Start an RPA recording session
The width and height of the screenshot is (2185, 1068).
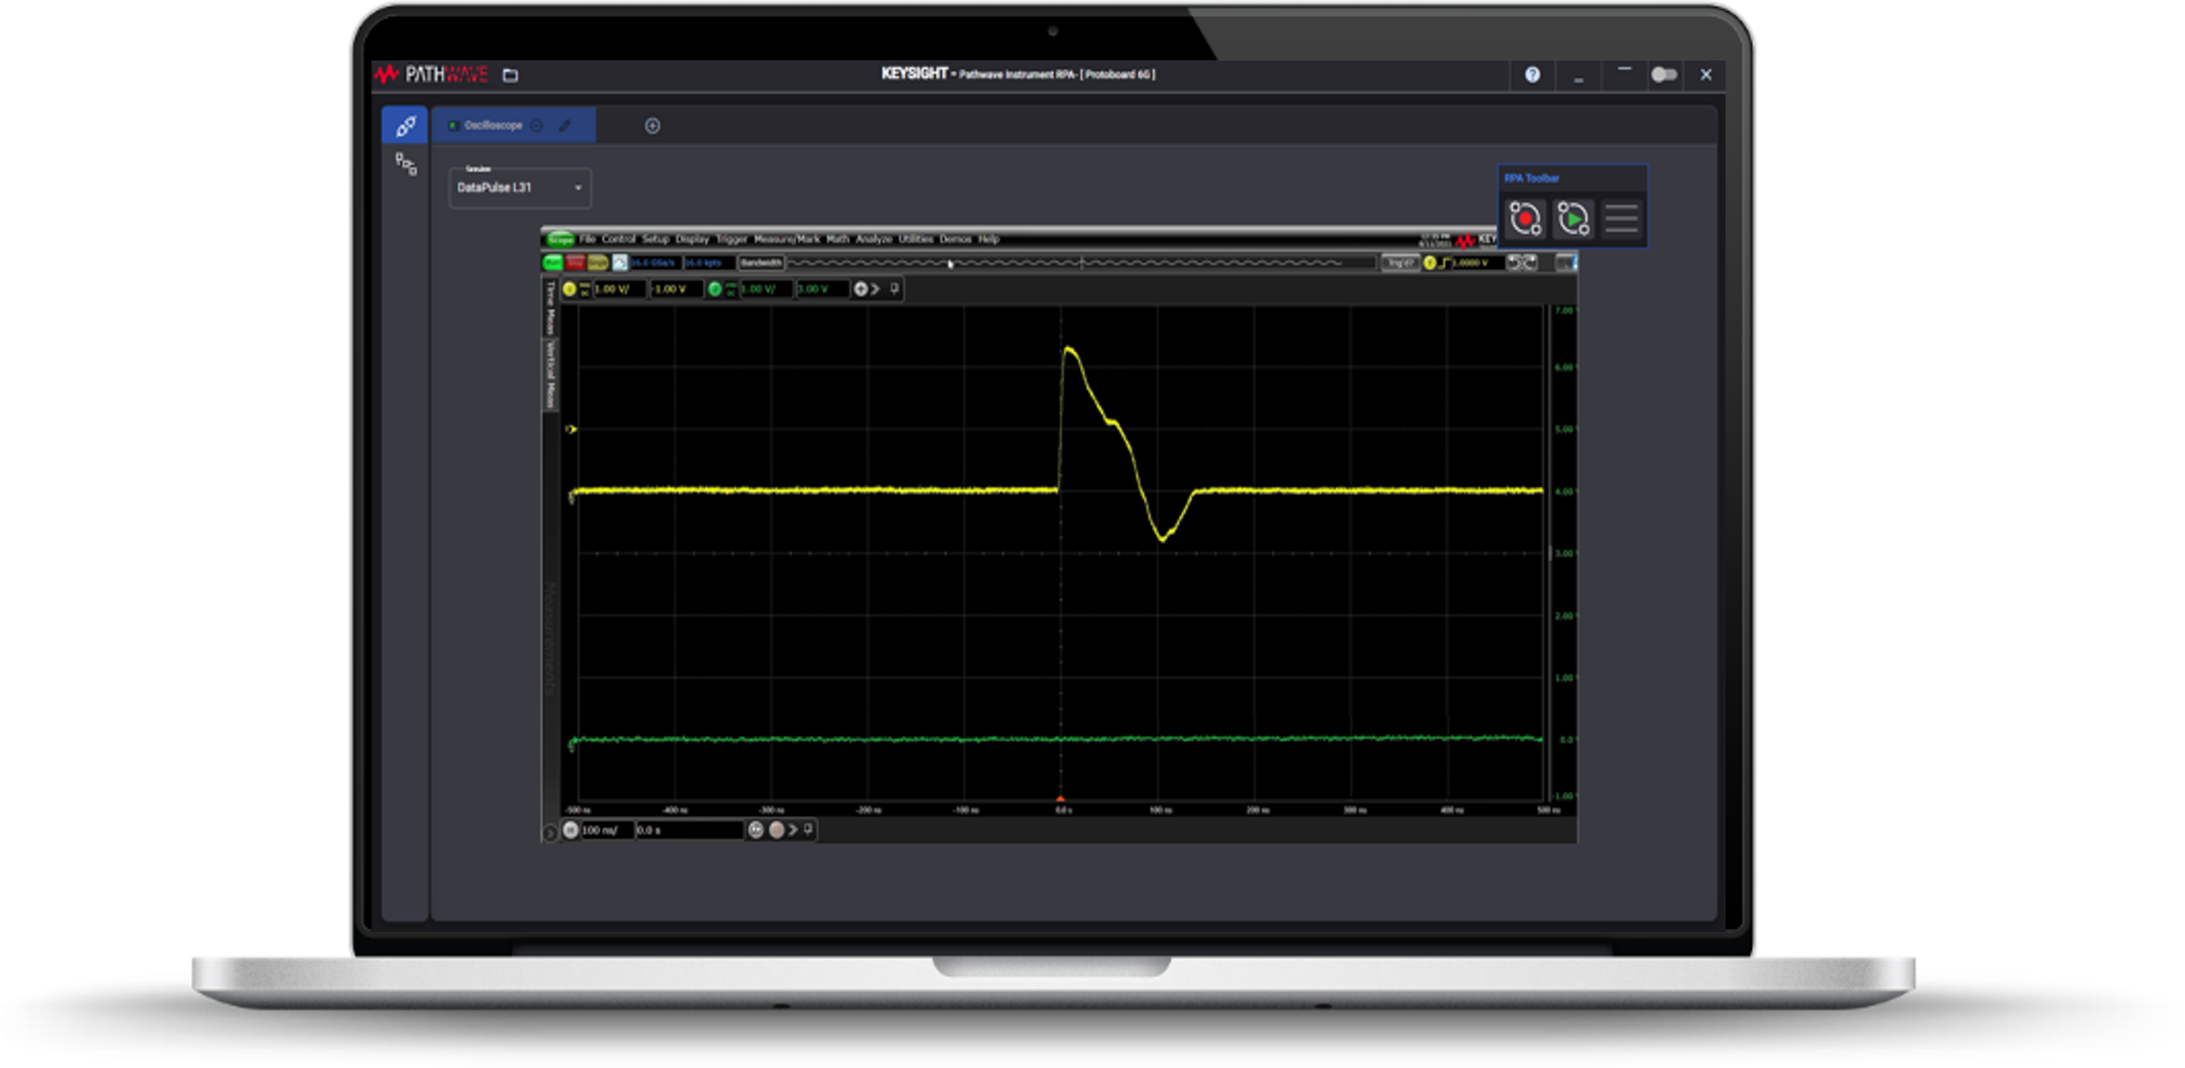1525,220
